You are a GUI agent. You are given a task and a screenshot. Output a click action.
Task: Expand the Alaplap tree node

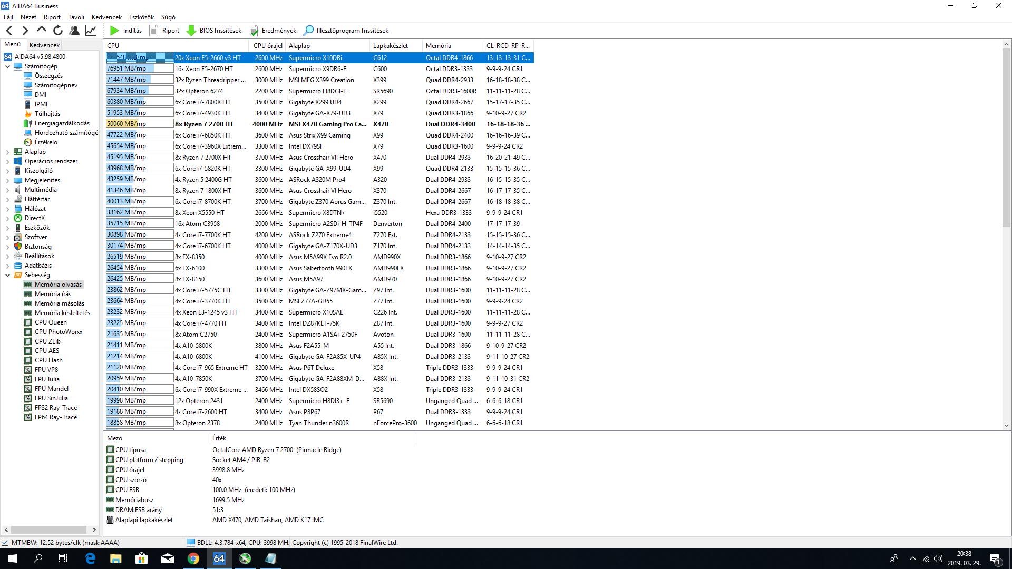coord(7,152)
